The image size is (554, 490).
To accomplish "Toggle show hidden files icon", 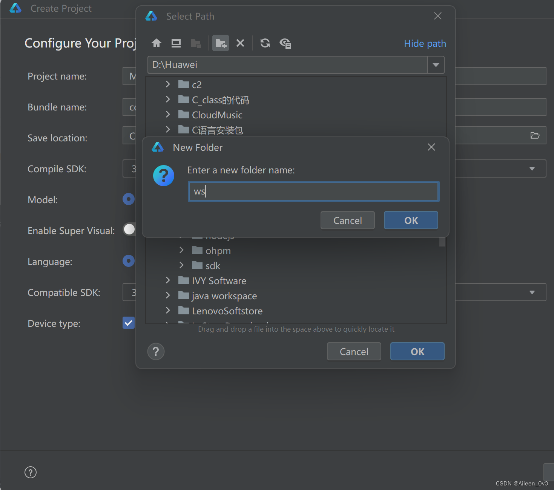I will pyautogui.click(x=285, y=43).
